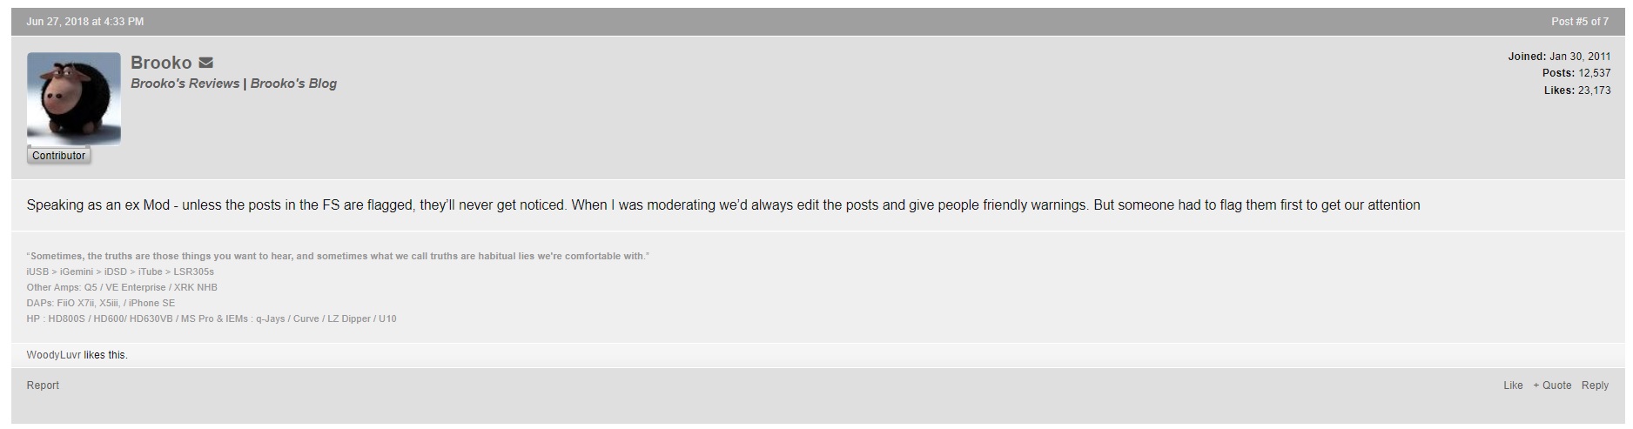Image resolution: width=1633 pixels, height=429 pixels.
Task: Click the signature quote about truths
Action: pyautogui.click(x=338, y=256)
